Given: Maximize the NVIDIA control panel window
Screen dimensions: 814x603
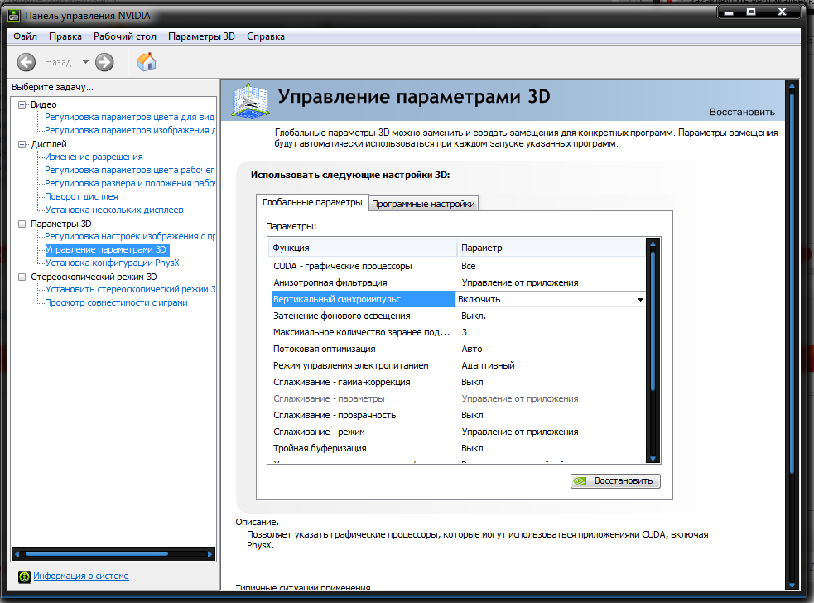Looking at the screenshot, I should pos(751,12).
